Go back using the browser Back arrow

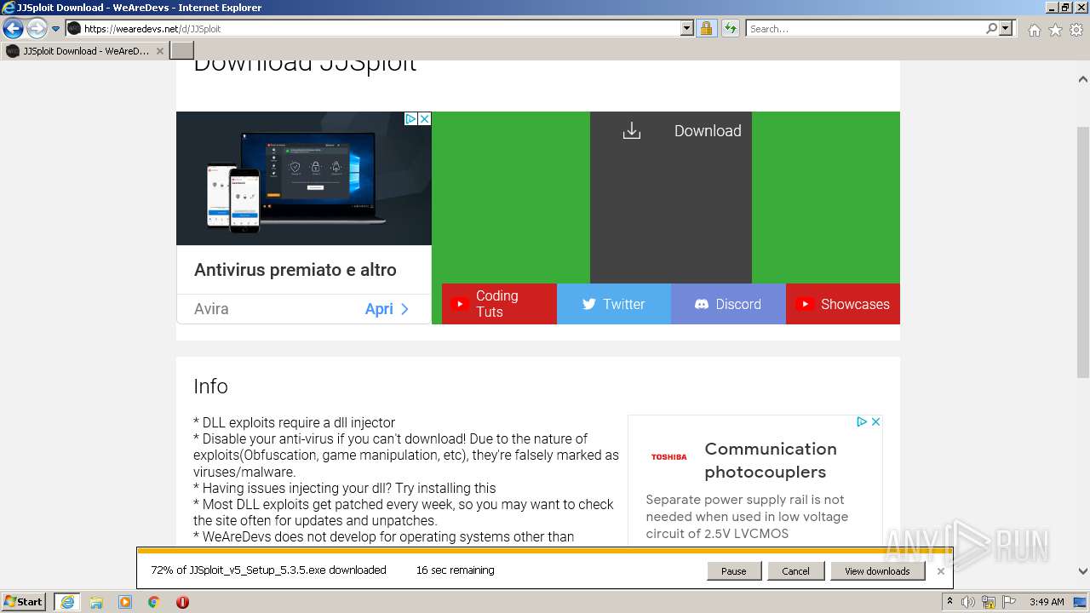pyautogui.click(x=13, y=29)
